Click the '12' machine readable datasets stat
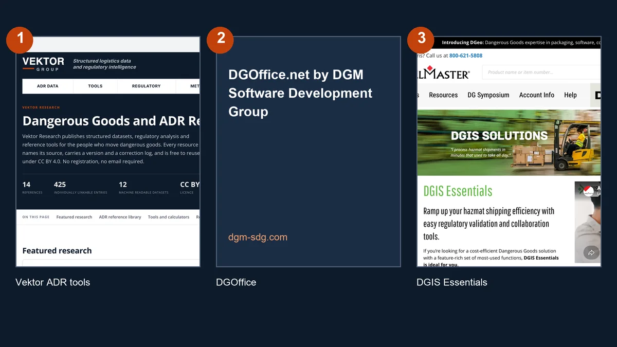617x347 pixels. [143, 187]
